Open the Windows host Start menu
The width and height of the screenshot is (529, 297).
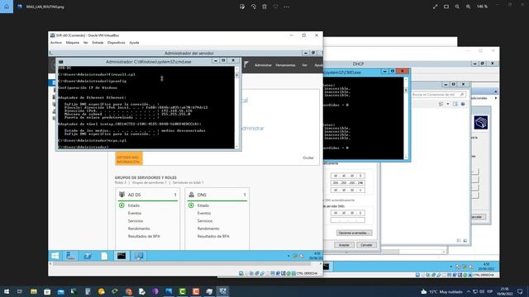click(x=7, y=291)
